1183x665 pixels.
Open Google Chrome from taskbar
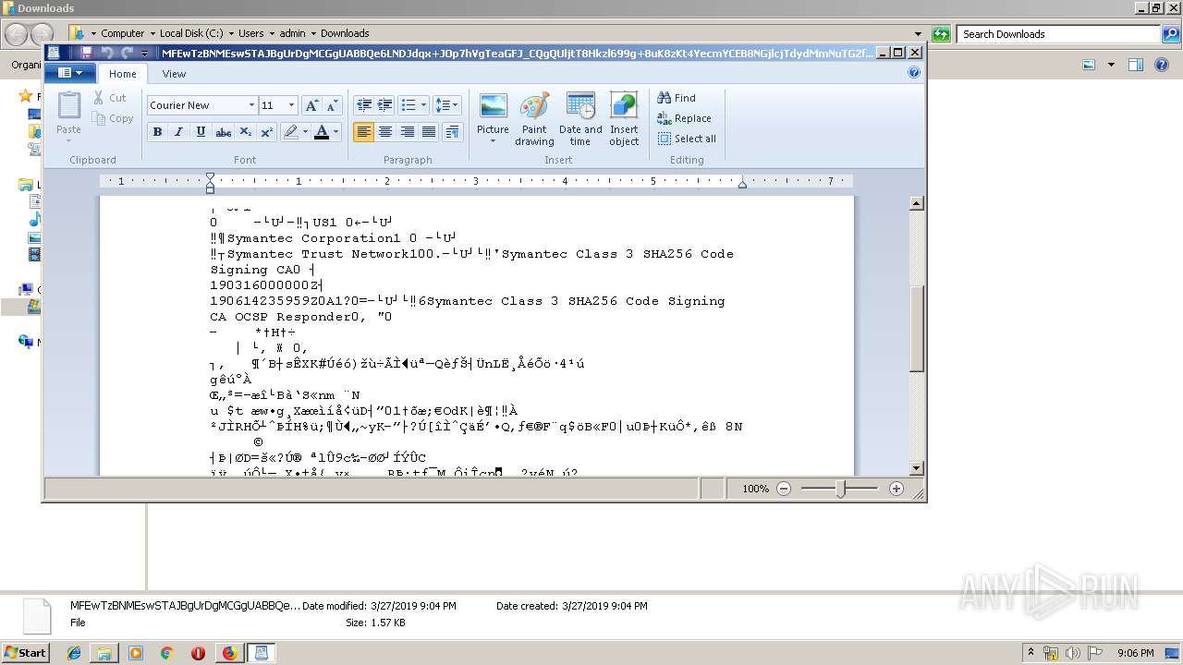(166, 653)
